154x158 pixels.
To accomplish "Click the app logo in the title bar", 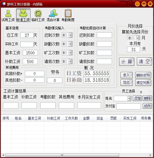I will coord(4,4).
